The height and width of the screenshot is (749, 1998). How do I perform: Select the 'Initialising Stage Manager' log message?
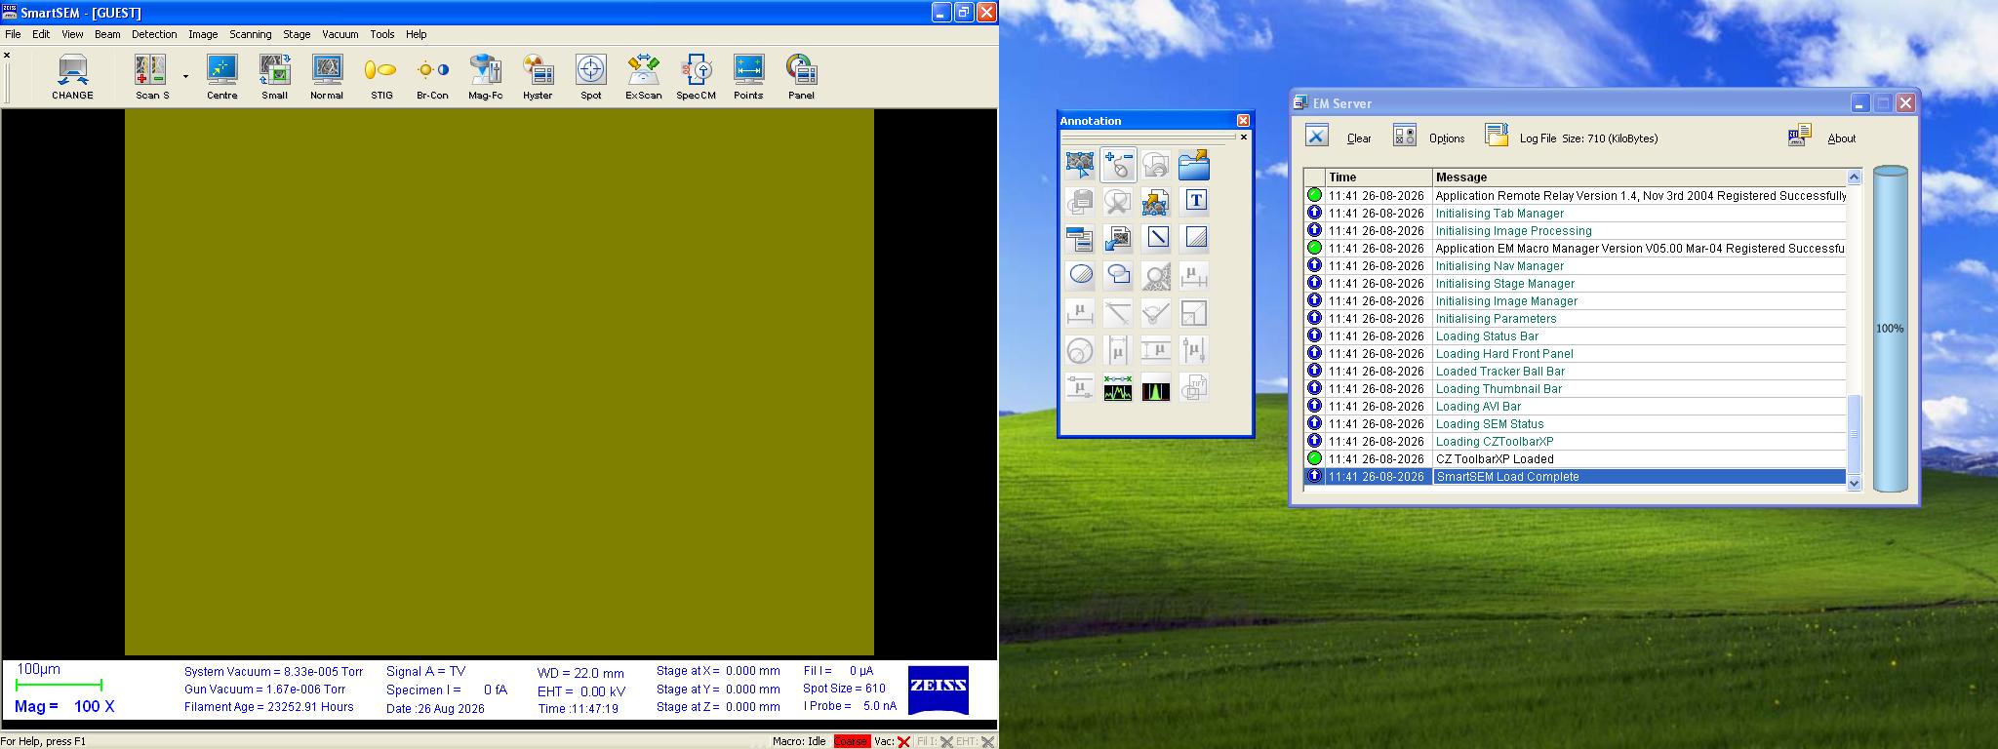click(1504, 284)
